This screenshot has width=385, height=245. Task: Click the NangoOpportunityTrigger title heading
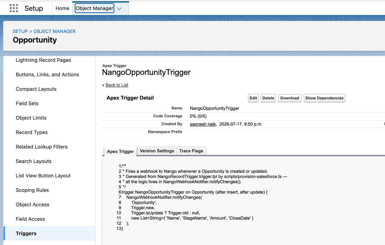pos(146,72)
